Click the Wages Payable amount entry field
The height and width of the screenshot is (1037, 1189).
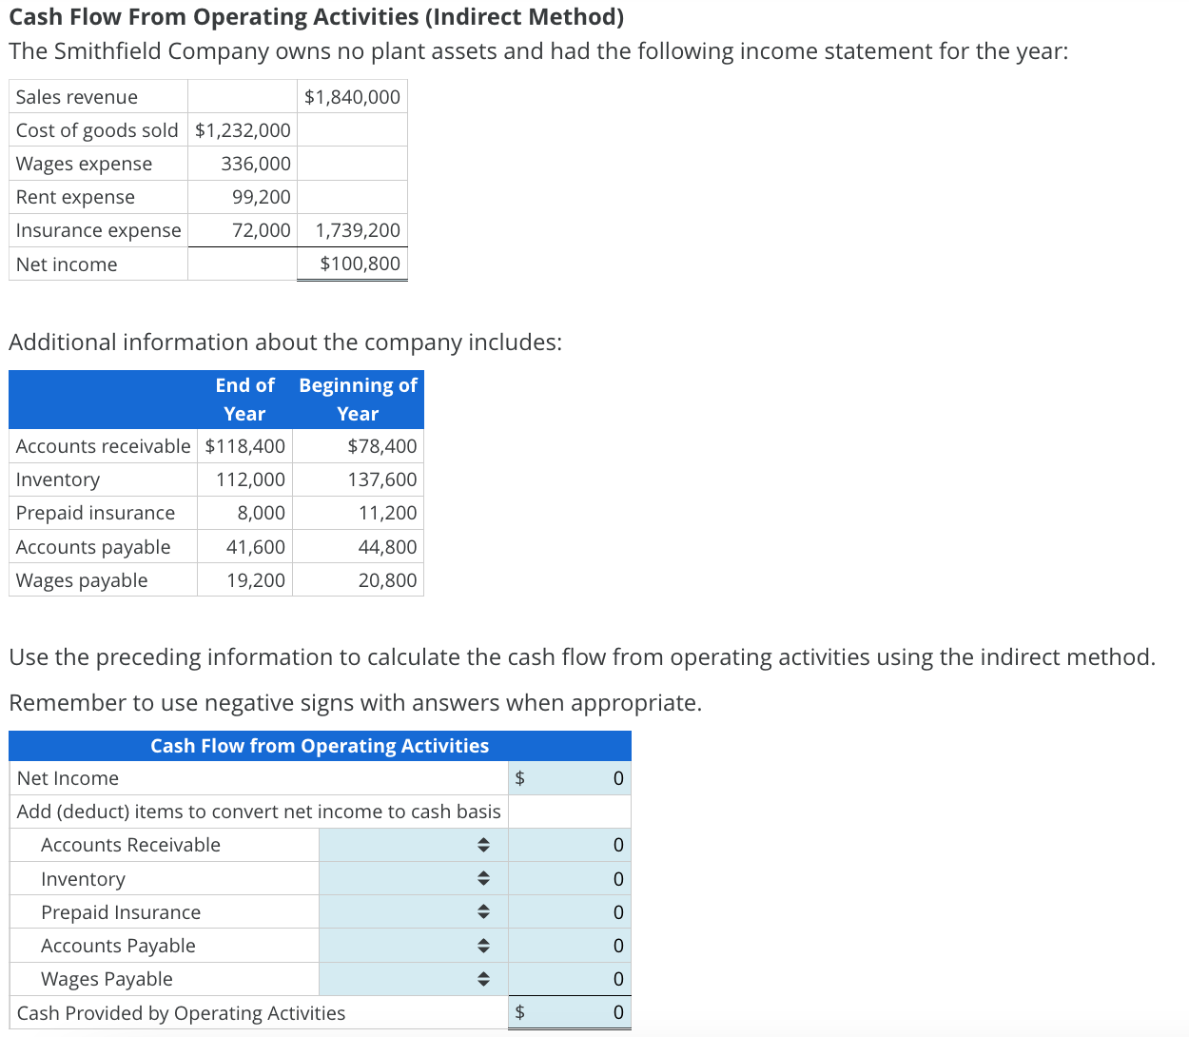[570, 978]
